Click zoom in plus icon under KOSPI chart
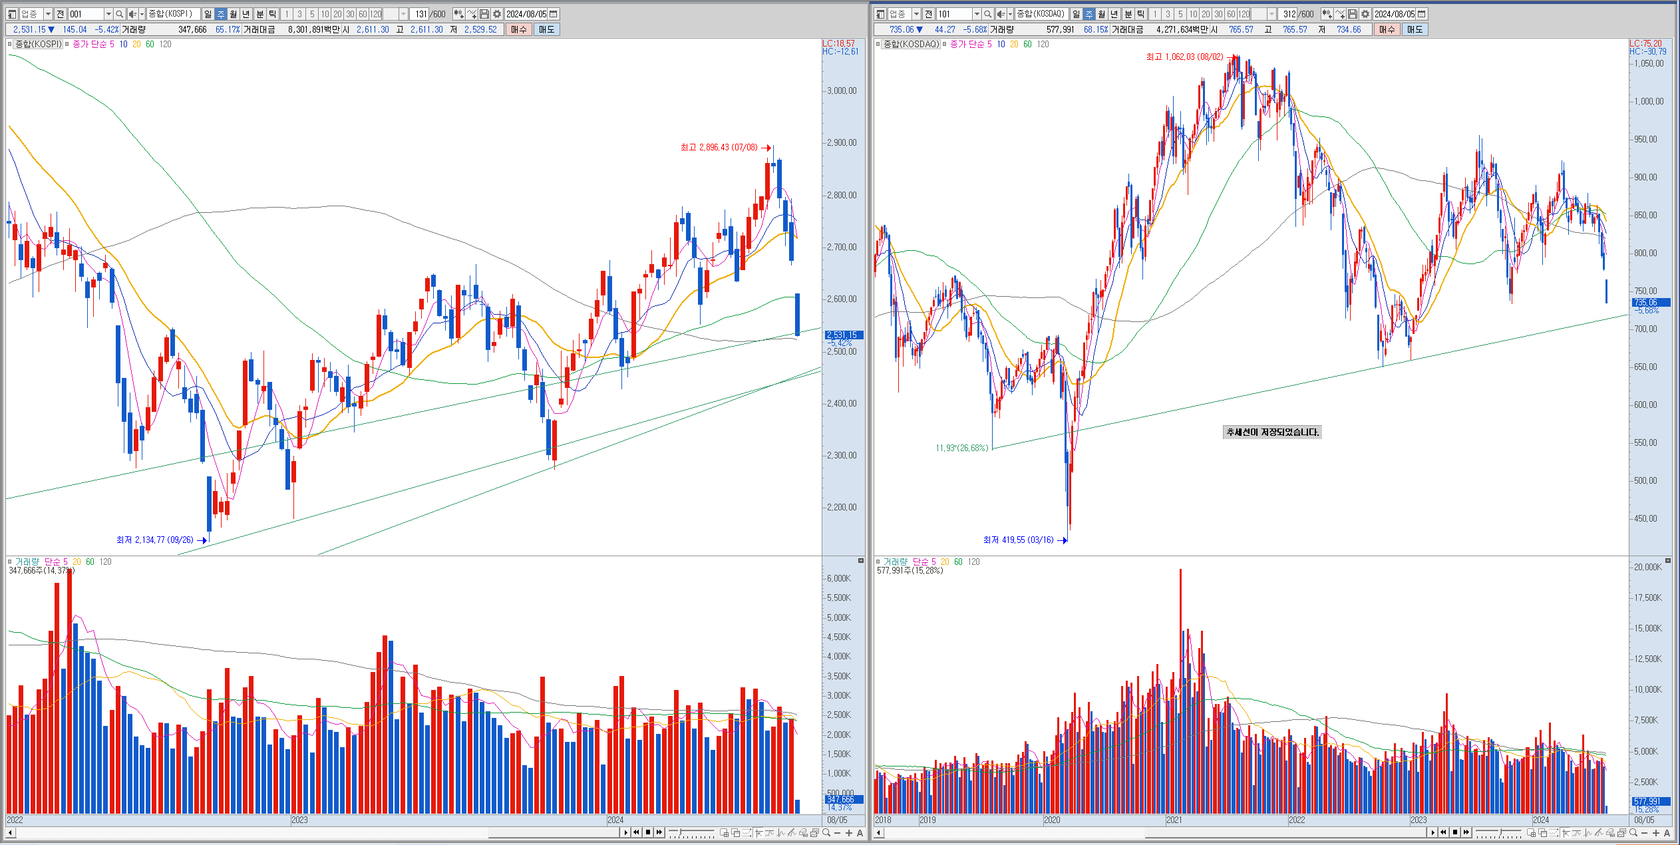This screenshot has height=845, width=1680. point(848,833)
